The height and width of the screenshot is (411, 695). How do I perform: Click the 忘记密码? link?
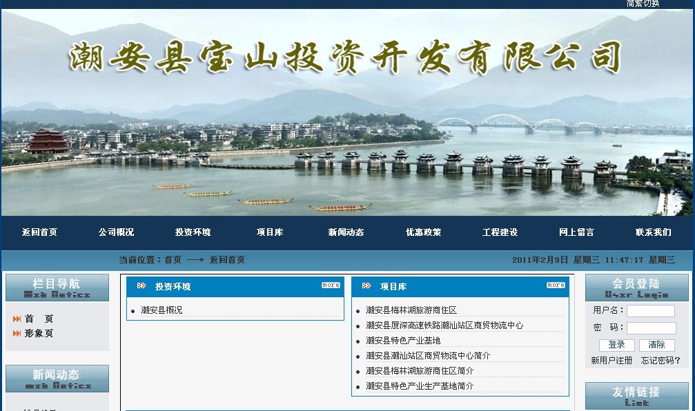tap(660, 361)
